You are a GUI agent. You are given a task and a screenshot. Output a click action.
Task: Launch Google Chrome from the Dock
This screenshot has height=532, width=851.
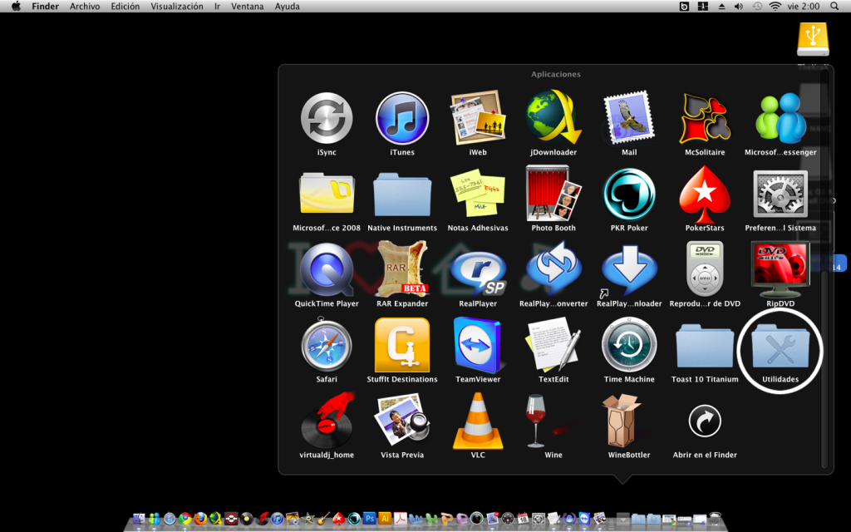[x=185, y=519]
